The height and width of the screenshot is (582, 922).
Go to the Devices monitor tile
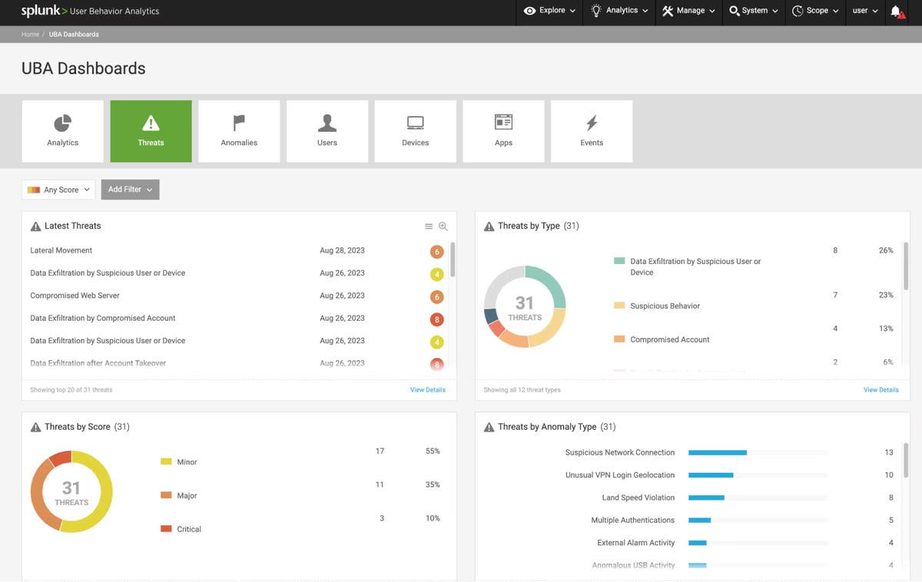(415, 131)
